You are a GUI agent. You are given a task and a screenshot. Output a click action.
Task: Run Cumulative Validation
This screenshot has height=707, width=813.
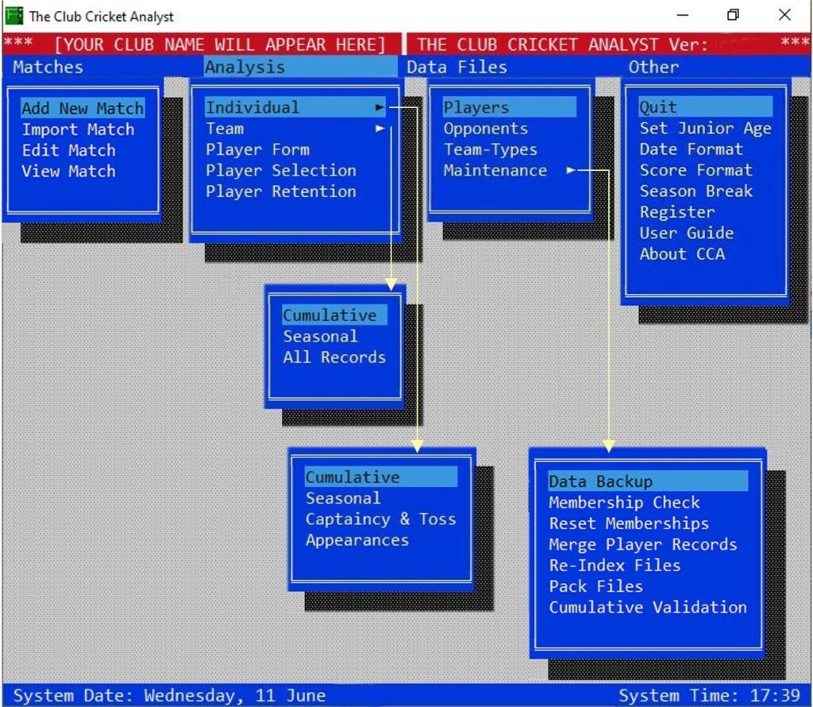click(647, 607)
